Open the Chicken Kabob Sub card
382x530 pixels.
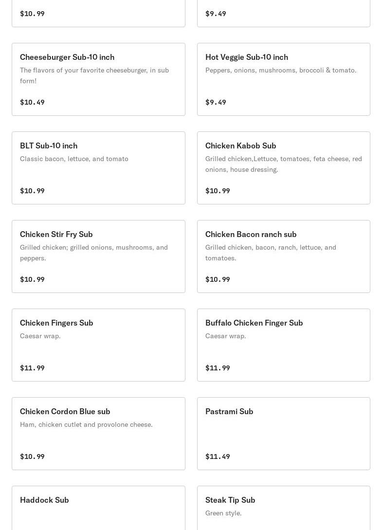pyautogui.click(x=284, y=168)
